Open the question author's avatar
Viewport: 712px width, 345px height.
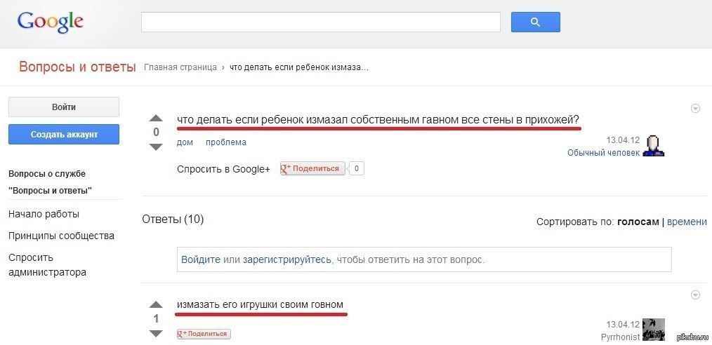pyautogui.click(x=654, y=144)
